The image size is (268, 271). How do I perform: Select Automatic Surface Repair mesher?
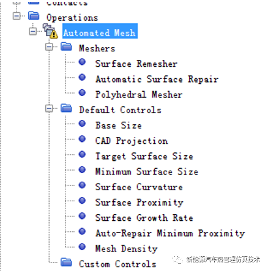[x=157, y=79]
